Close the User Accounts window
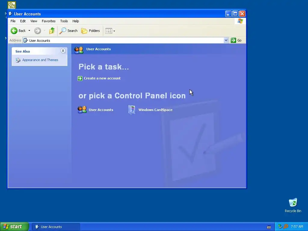 pyautogui.click(x=242, y=14)
